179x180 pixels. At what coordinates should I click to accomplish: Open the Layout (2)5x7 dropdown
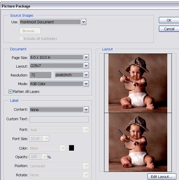coord(59,66)
